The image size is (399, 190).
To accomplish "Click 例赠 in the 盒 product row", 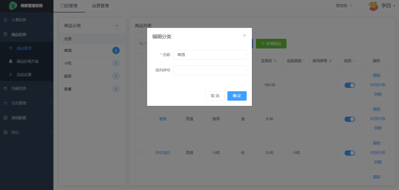I will point(378,128).
